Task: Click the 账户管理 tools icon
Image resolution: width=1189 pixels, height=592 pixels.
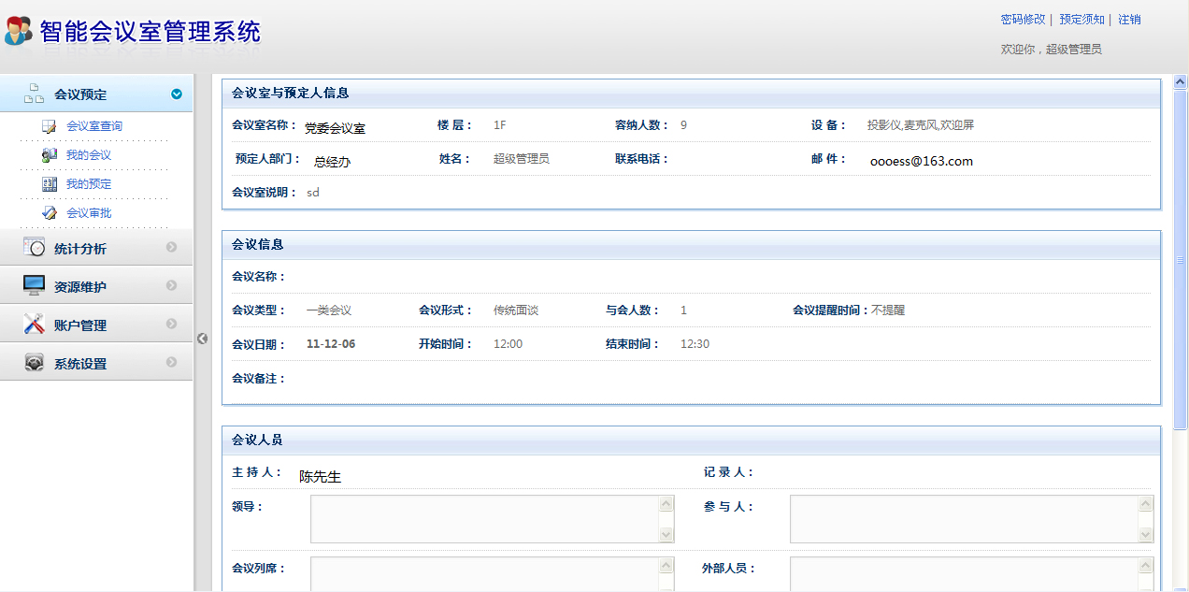Action: click(x=35, y=325)
